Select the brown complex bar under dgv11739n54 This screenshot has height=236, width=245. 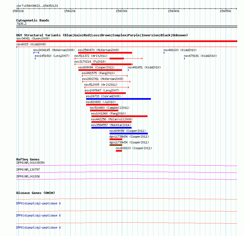pyautogui.click(x=116, y=145)
